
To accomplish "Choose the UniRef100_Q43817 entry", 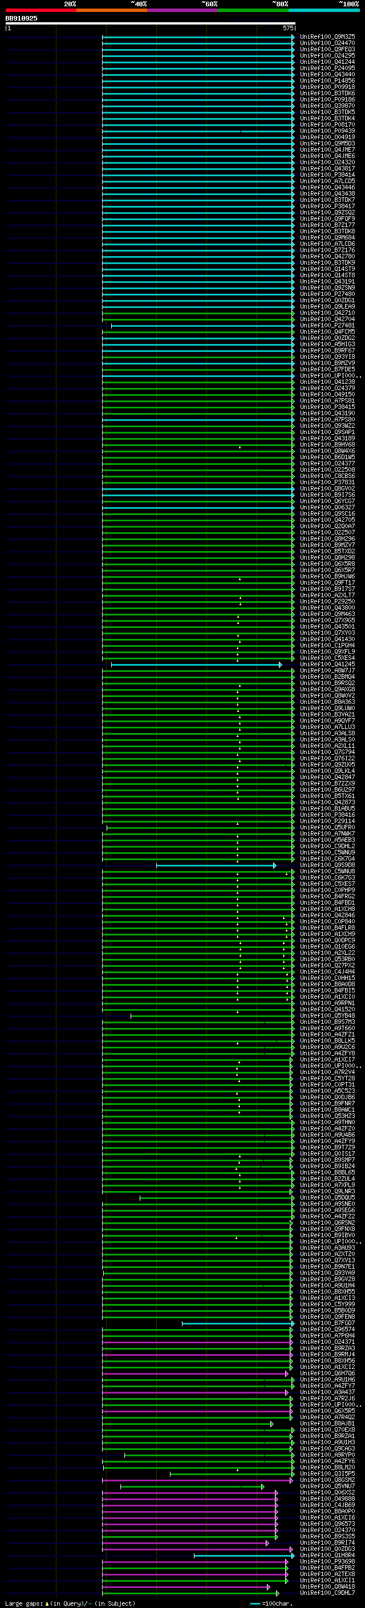I will click(327, 168).
